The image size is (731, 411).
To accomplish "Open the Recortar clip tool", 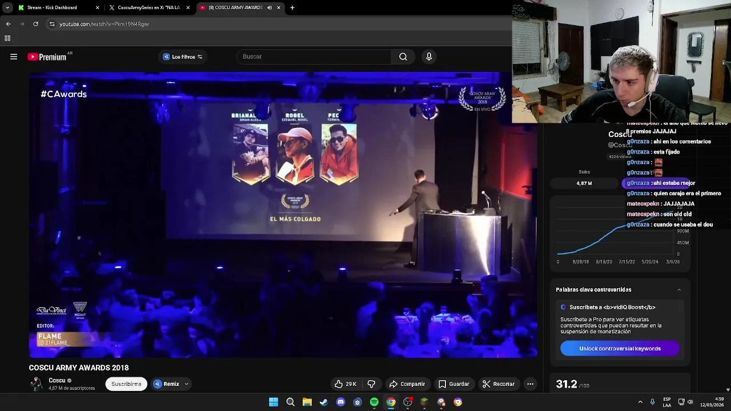I will 499,384.
